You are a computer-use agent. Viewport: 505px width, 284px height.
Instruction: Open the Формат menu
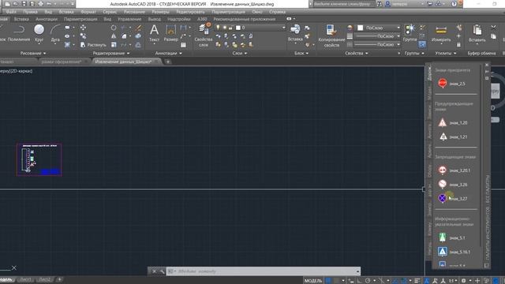pos(88,12)
